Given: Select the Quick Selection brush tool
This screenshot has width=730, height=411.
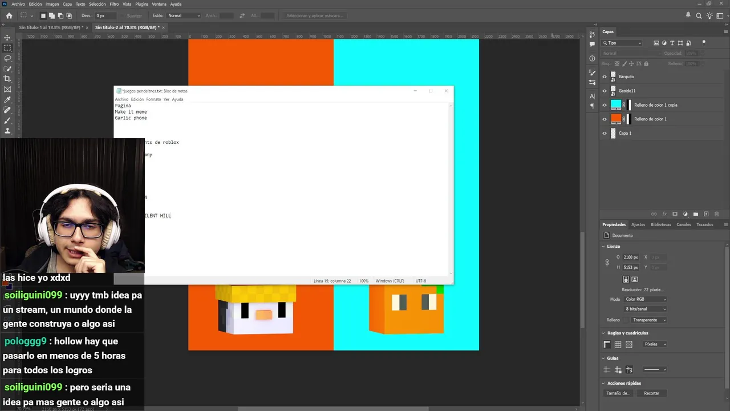Looking at the screenshot, I should click(7, 68).
